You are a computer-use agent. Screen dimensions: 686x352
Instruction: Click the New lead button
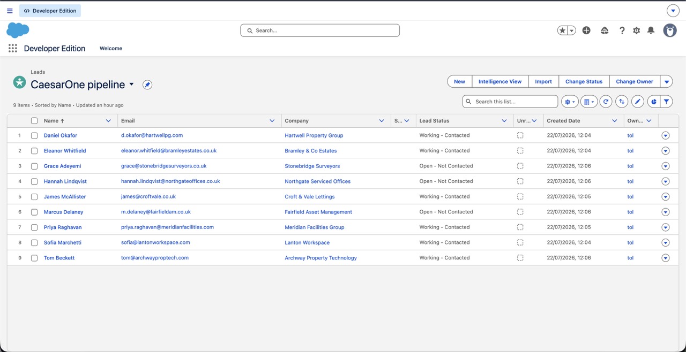(x=459, y=82)
